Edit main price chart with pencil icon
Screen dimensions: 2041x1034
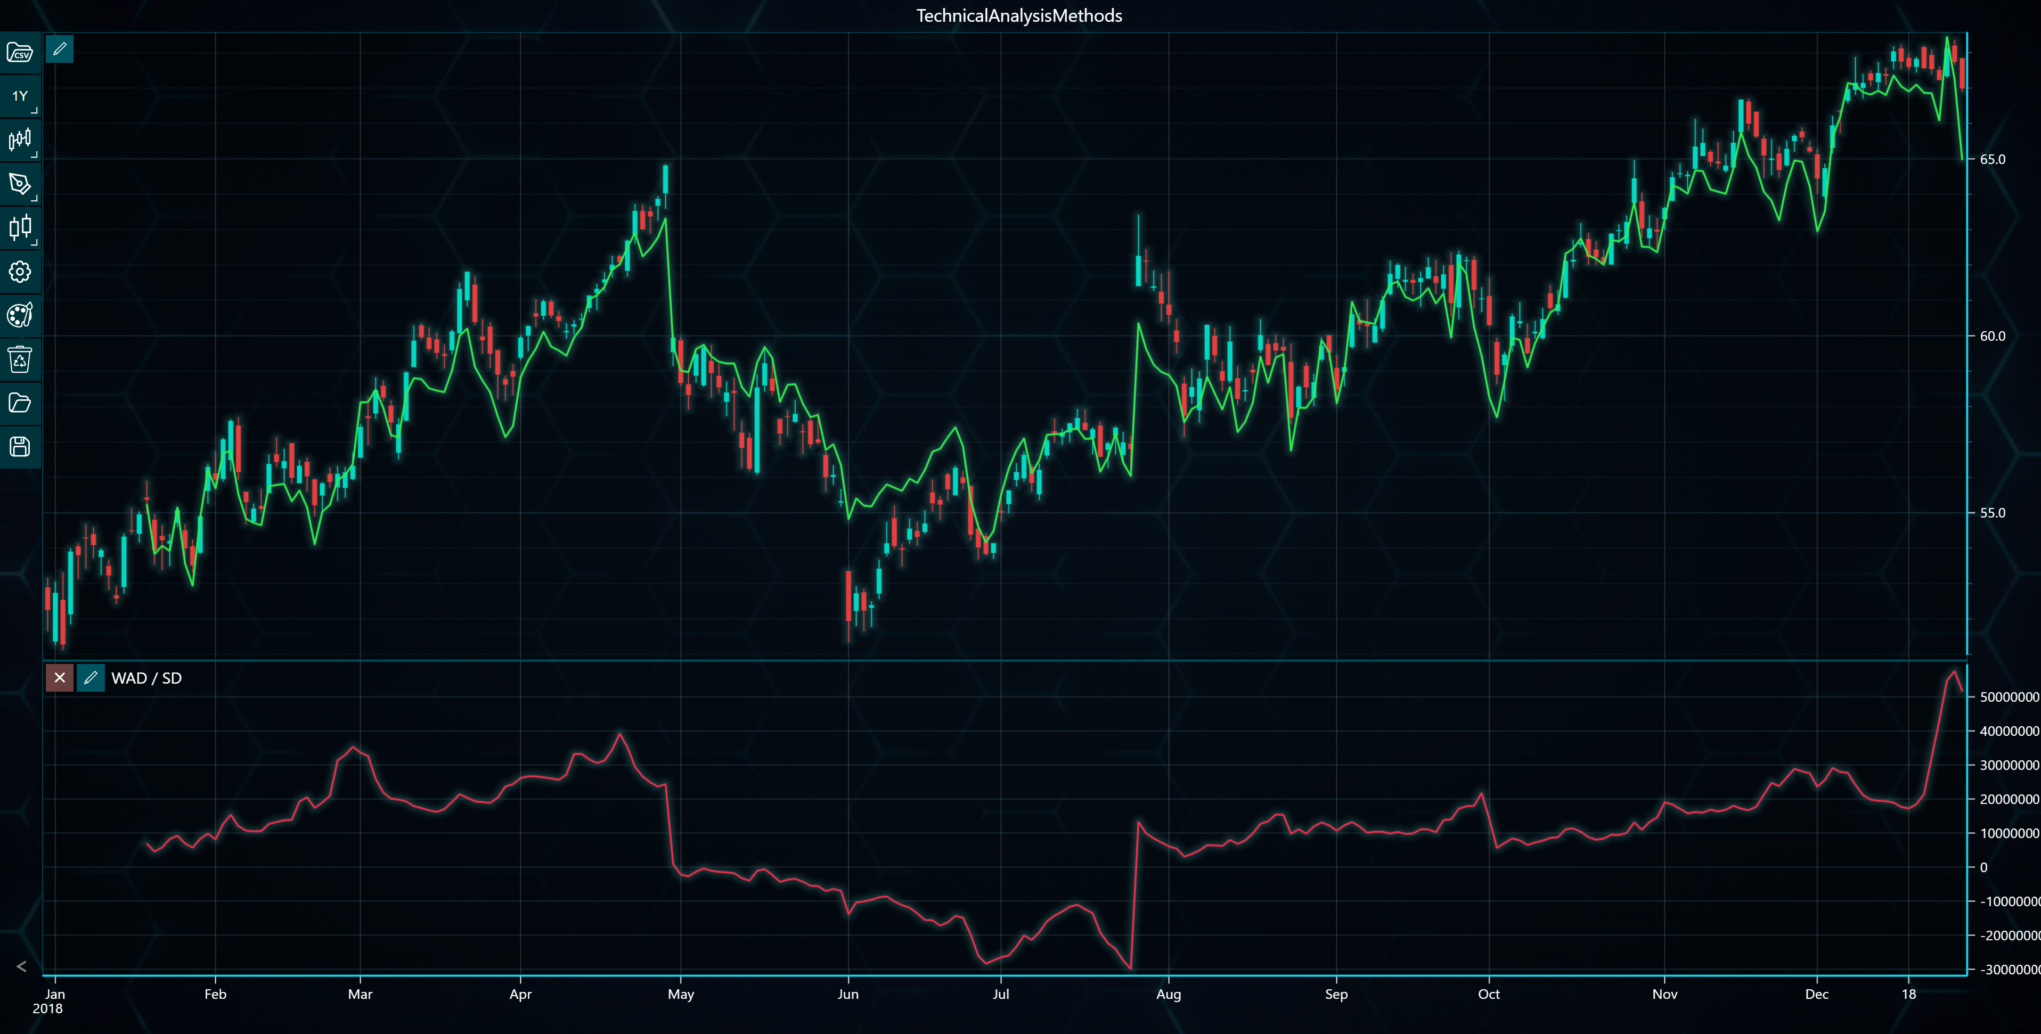pos(60,49)
